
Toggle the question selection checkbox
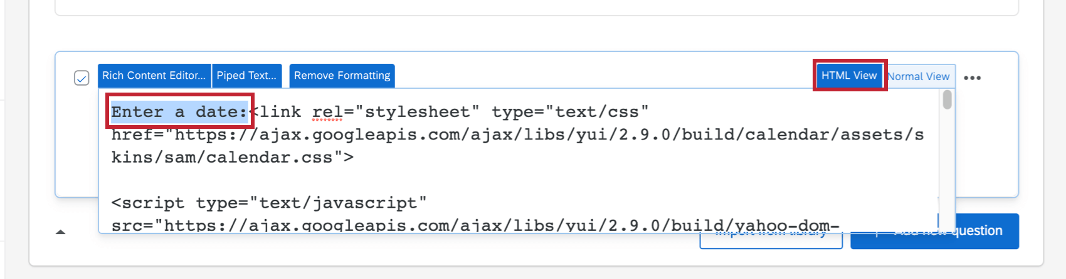point(82,78)
